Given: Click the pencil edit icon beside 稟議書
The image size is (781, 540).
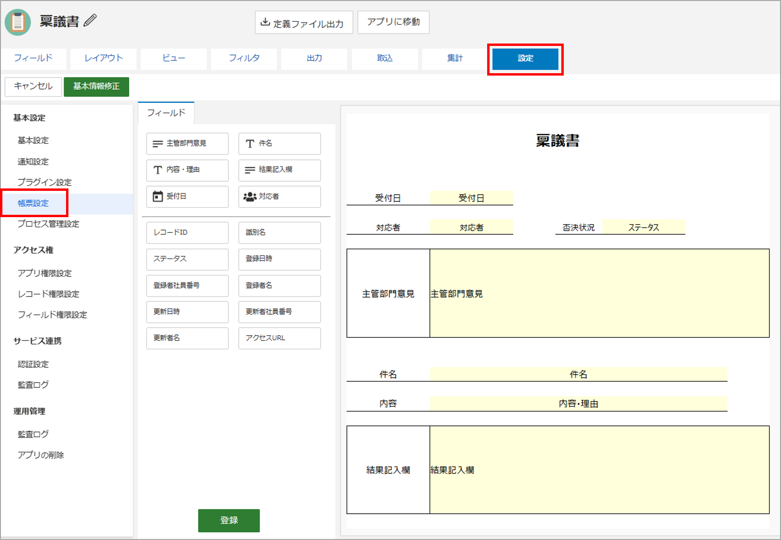Looking at the screenshot, I should pyautogui.click(x=90, y=21).
